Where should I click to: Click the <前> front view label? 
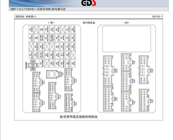click(51, 23)
